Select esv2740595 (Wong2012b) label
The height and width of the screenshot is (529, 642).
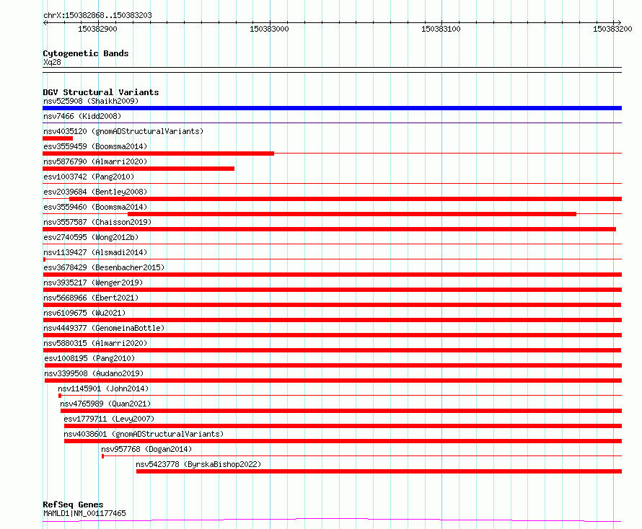(x=91, y=237)
